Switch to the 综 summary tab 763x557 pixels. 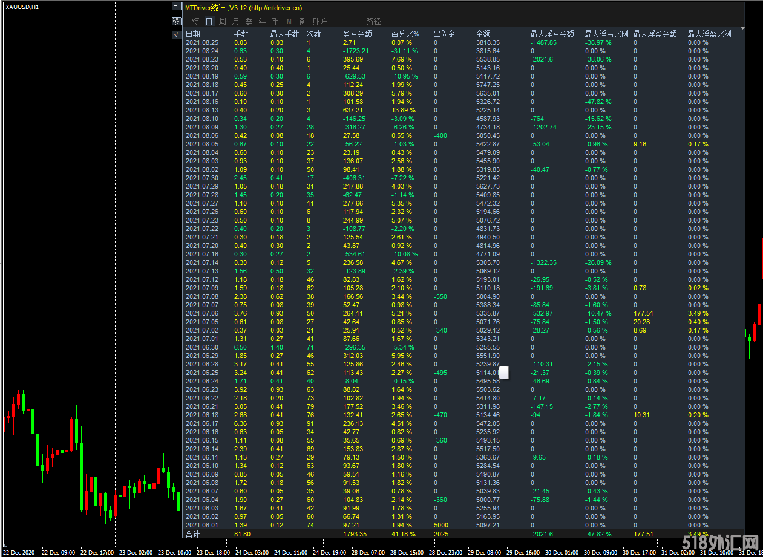[195, 21]
